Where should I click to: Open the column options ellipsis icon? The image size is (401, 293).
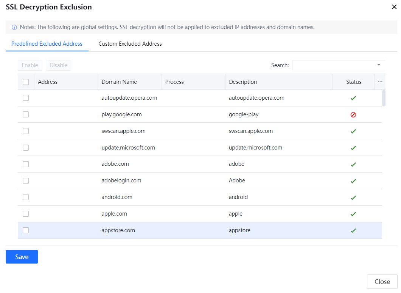pyautogui.click(x=380, y=82)
